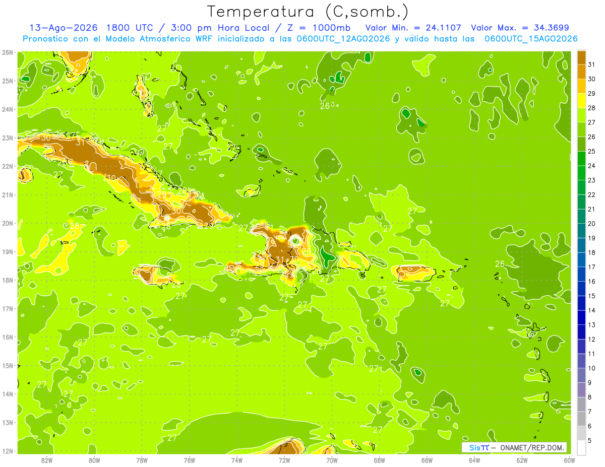Click color scale label '9'
This screenshot has width=605, height=467.
coord(590,383)
